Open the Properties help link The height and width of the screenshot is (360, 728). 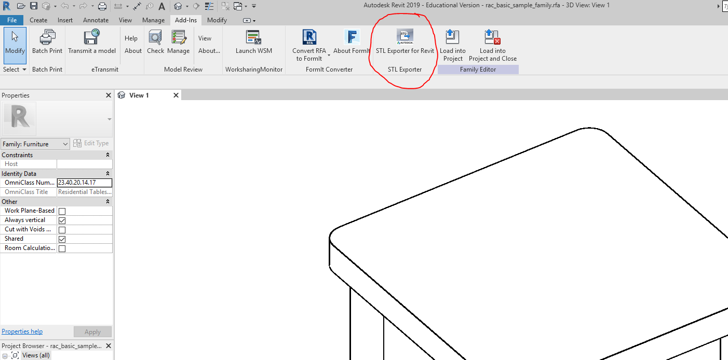[22, 331]
